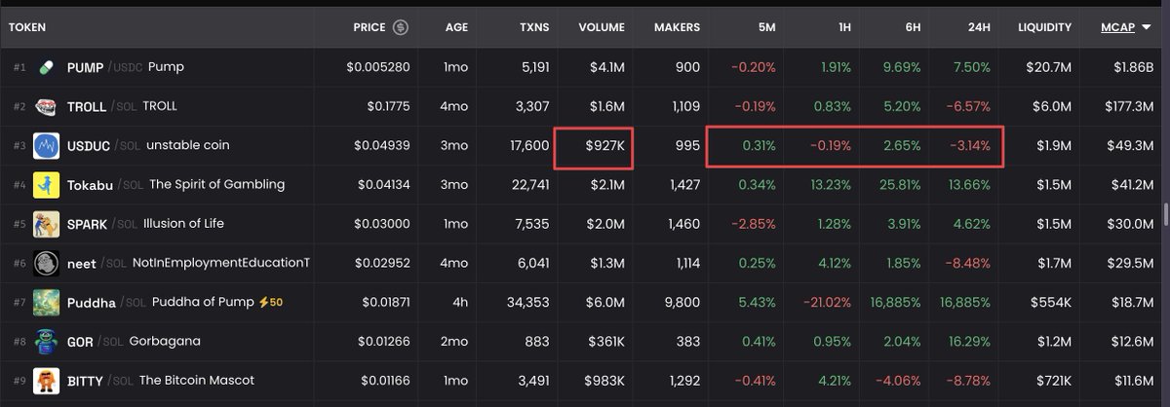The width and height of the screenshot is (1170, 407).
Task: Select the GOR gorilla token icon
Action: click(46, 341)
